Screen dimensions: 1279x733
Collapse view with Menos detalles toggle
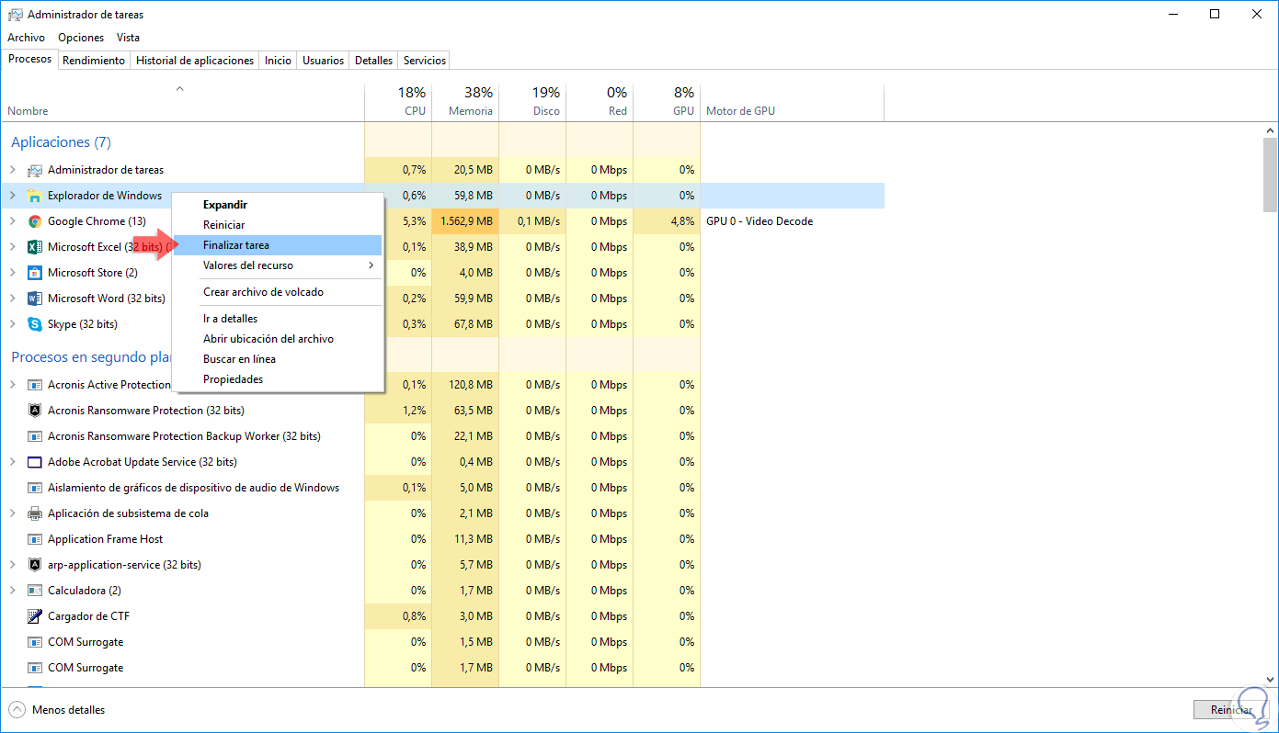click(57, 710)
